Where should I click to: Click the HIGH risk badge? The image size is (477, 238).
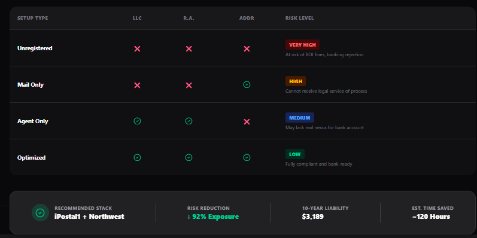(296, 81)
